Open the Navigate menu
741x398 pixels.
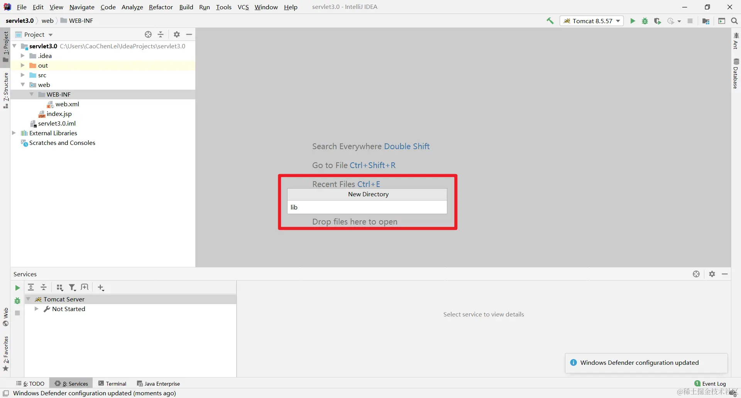82,7
